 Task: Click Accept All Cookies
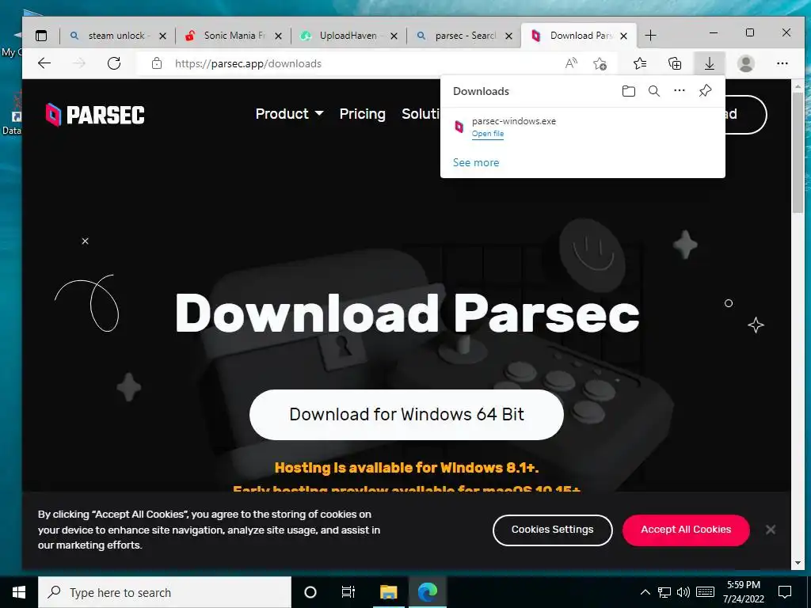click(x=686, y=530)
